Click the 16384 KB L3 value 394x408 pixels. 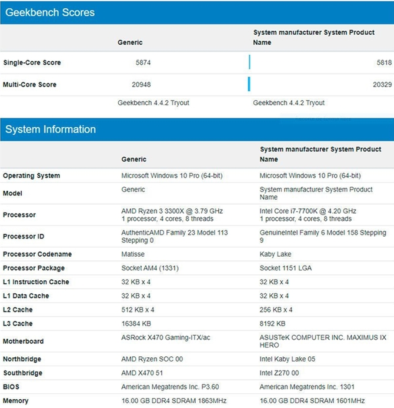[136, 324]
